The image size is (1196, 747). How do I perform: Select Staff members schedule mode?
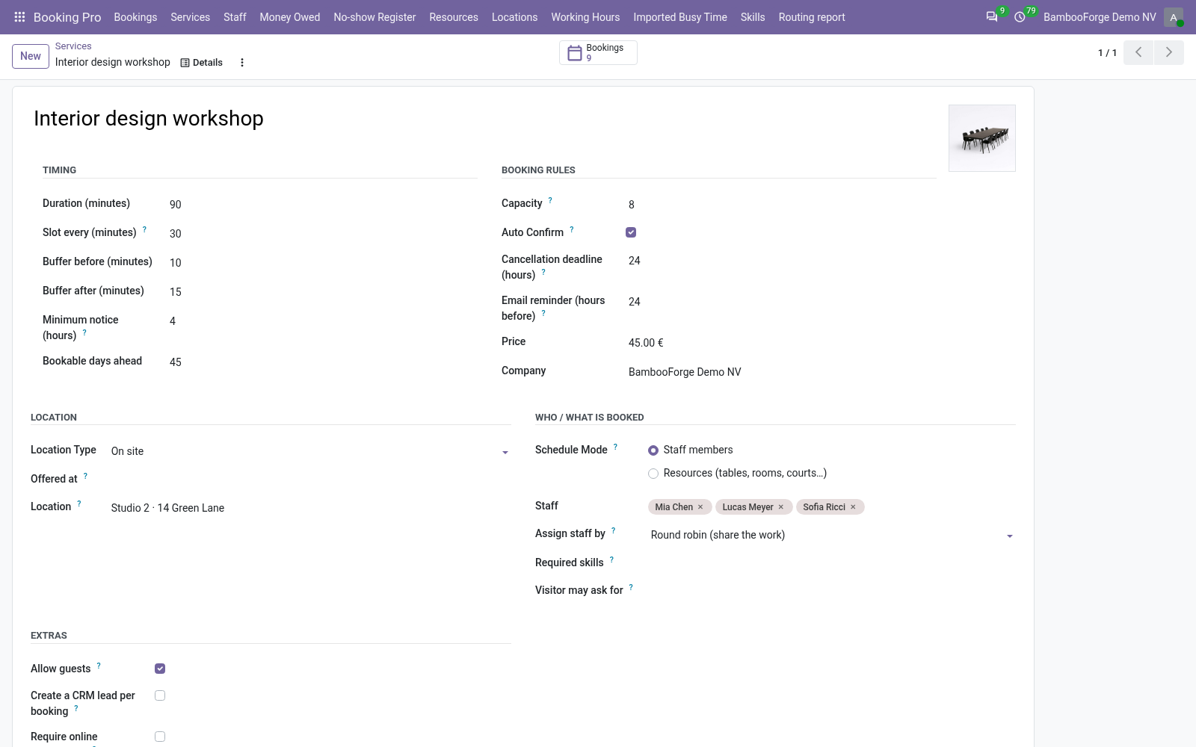tap(653, 450)
